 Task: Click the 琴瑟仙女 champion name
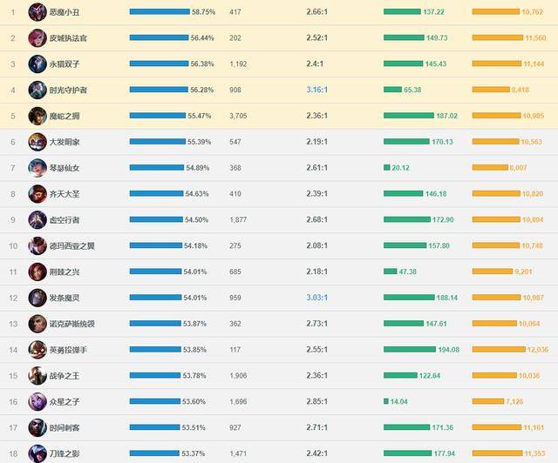[65, 168]
